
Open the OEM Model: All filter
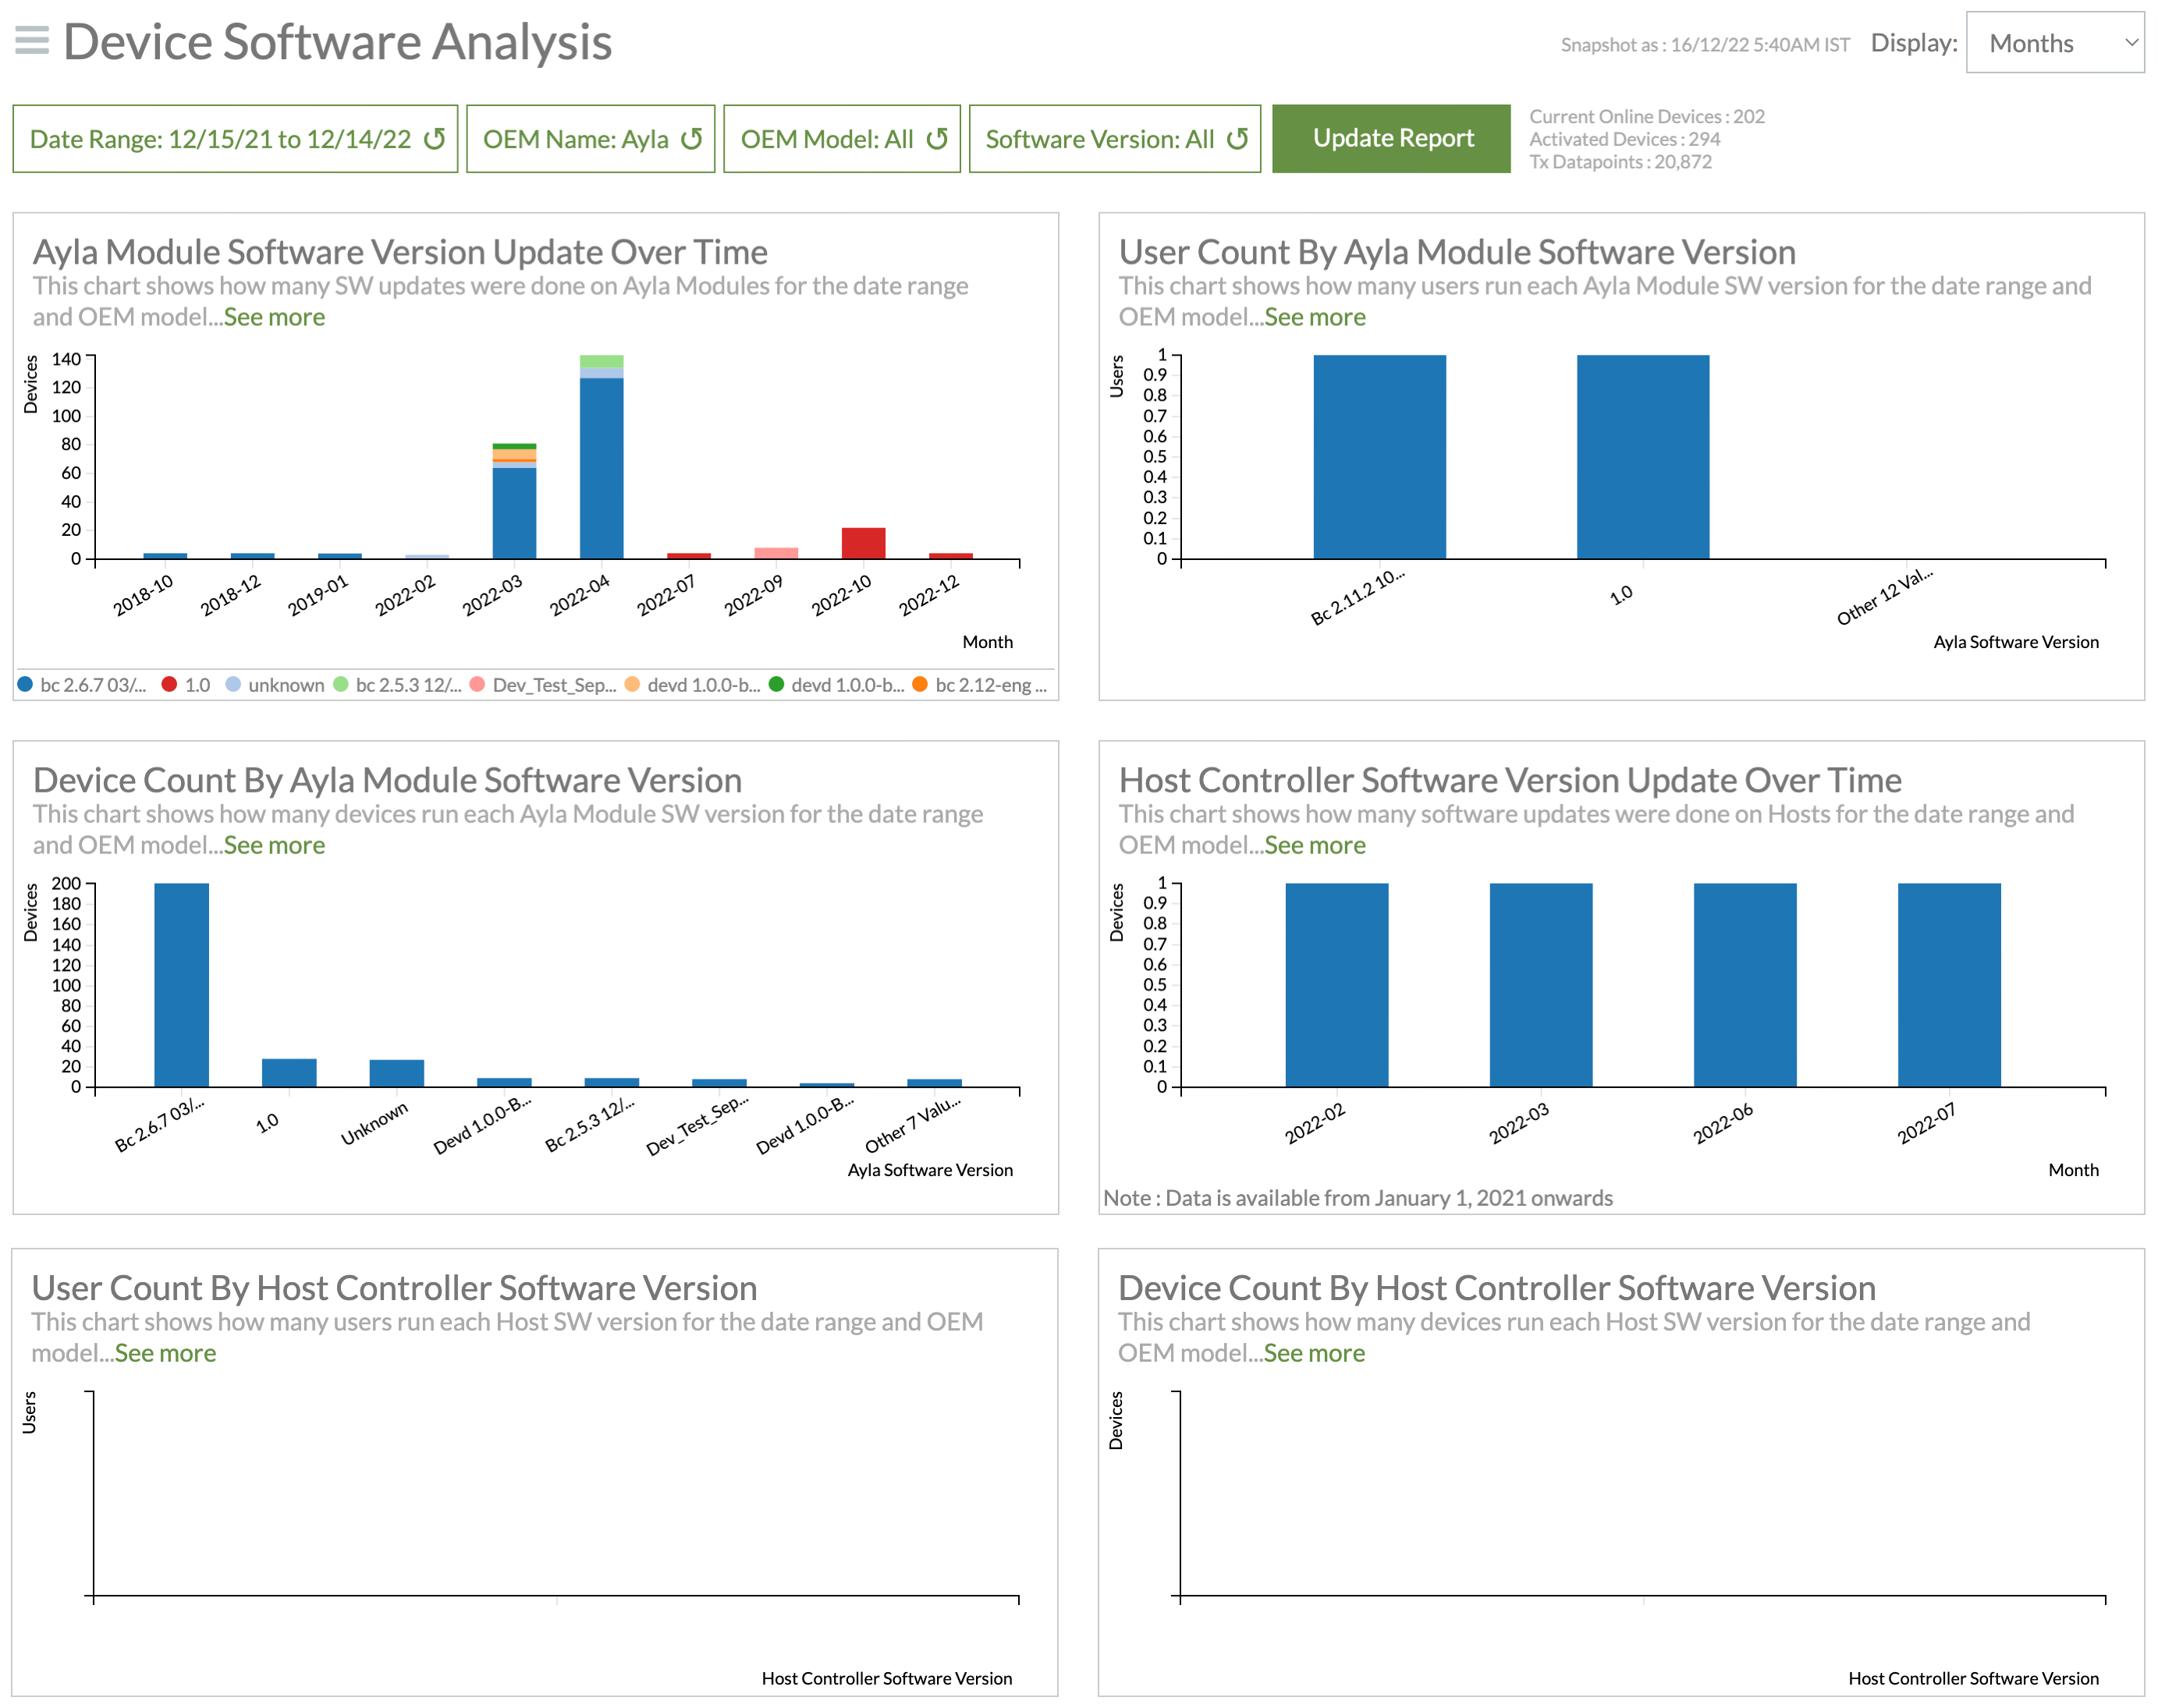click(826, 139)
